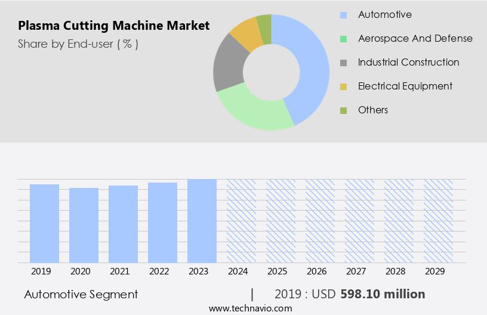Click the Others legend color swatch
Screen dimensions: 487x315
tap(343, 110)
